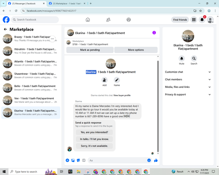Select Ekarina conversation in list

pos(31,112)
